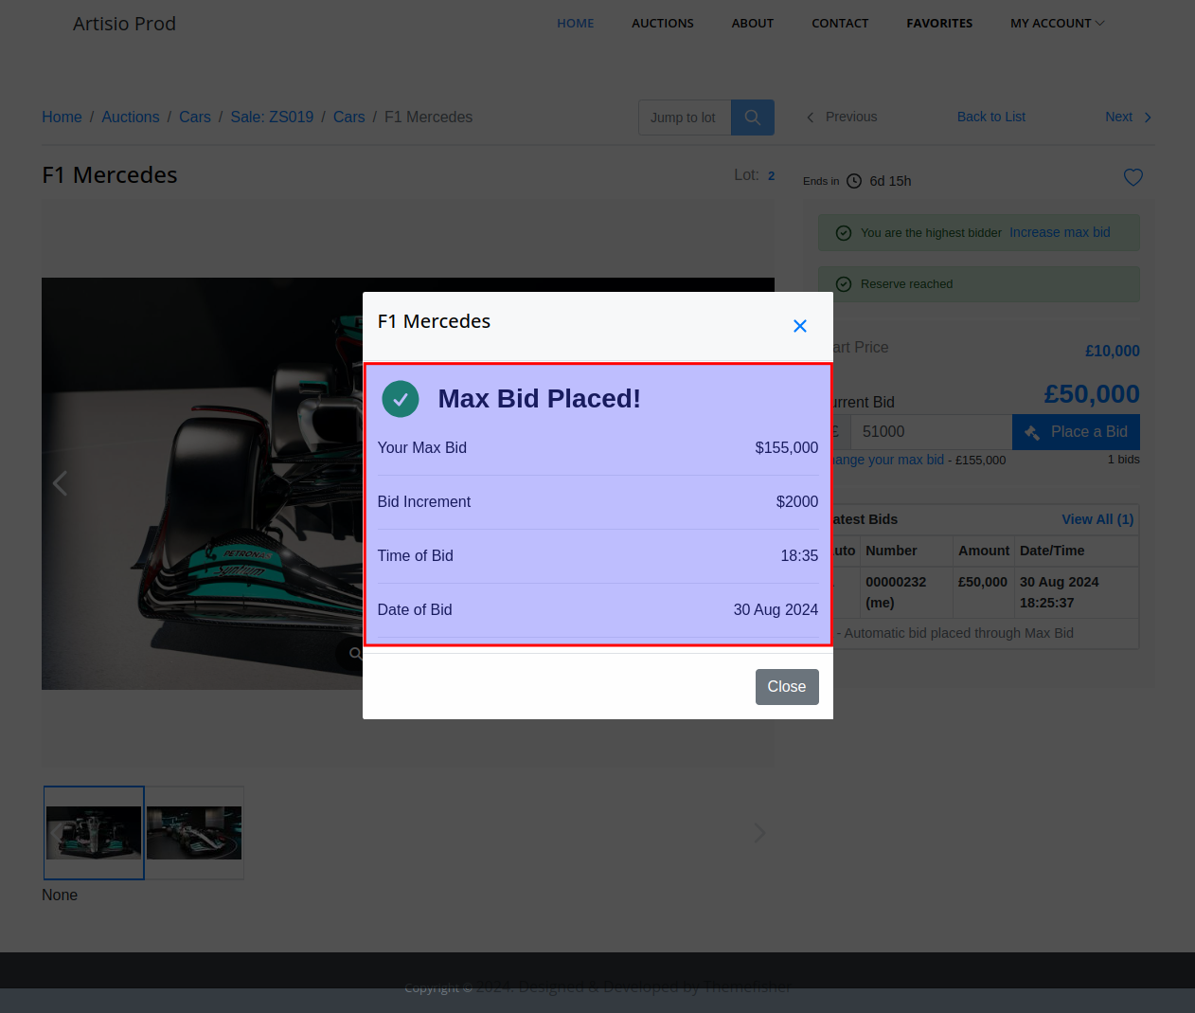The image size is (1195, 1013).
Task: Add lot to favorites with heart icon
Action: click(x=1133, y=177)
